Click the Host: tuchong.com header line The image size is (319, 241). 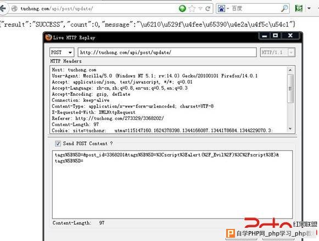coord(74,70)
